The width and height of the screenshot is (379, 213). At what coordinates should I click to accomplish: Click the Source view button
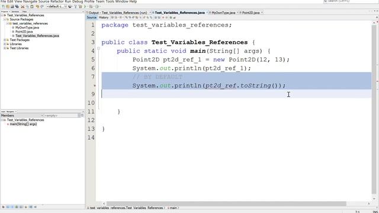click(92, 17)
